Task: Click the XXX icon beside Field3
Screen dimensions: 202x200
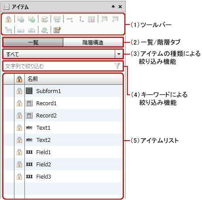Action: pos(29,176)
